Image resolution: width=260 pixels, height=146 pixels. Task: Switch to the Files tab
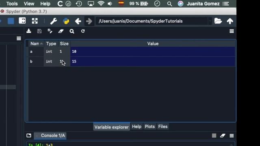coord(163,127)
